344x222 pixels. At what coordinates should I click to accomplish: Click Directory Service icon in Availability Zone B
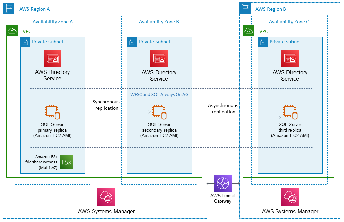pyautogui.click(x=159, y=59)
